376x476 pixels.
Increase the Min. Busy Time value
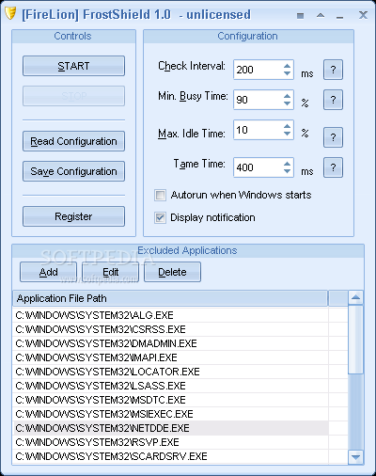[287, 96]
